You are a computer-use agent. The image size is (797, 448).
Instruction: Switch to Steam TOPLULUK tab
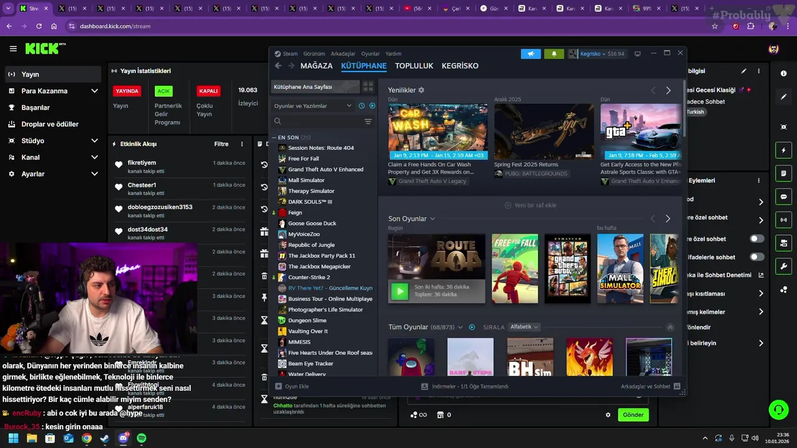point(414,66)
